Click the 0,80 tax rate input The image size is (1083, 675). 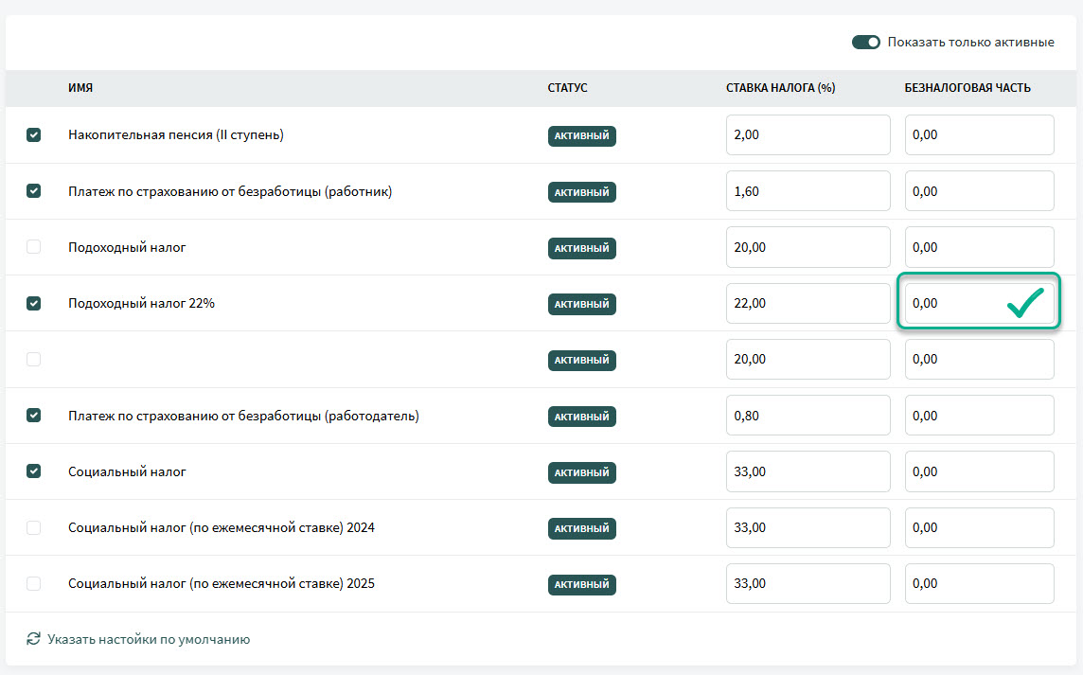click(808, 416)
